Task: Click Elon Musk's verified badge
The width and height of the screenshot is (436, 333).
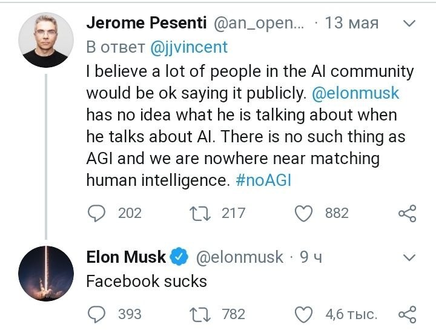Action: tap(179, 257)
